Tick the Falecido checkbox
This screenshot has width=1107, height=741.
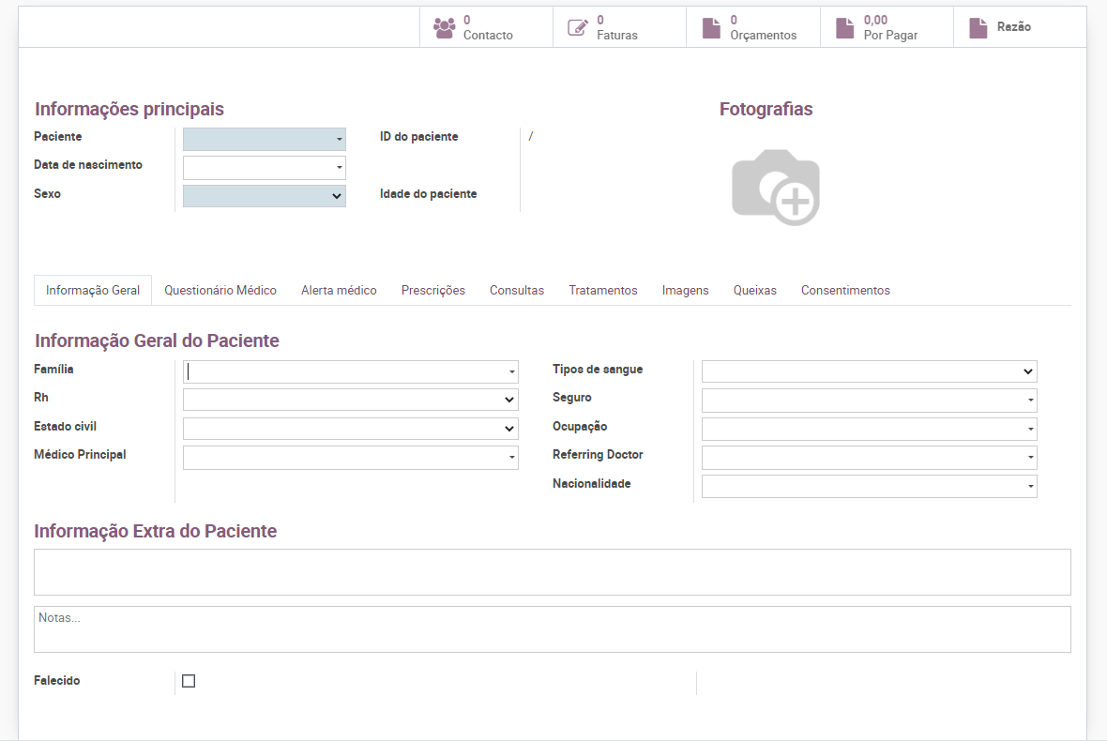pos(189,681)
